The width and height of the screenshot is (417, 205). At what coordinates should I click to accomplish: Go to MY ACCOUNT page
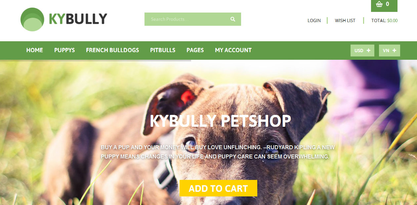[x=233, y=50]
